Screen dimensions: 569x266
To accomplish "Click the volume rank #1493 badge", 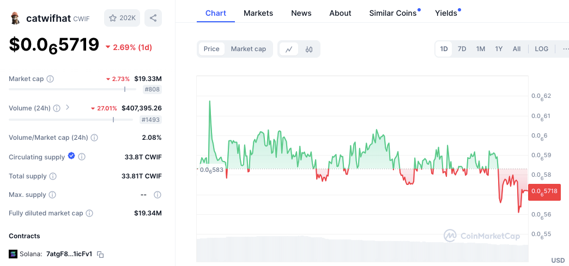I will pyautogui.click(x=150, y=120).
